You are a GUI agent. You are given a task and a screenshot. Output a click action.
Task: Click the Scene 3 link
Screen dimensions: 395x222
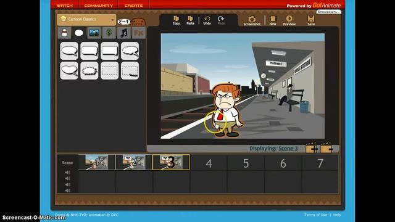[288, 149]
